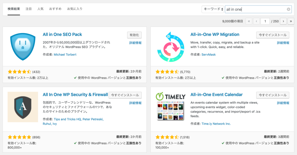This screenshot has width=297, height=155.
Task: Open 詳細情報 for All in One SEO Pack
Action: [x=135, y=43]
